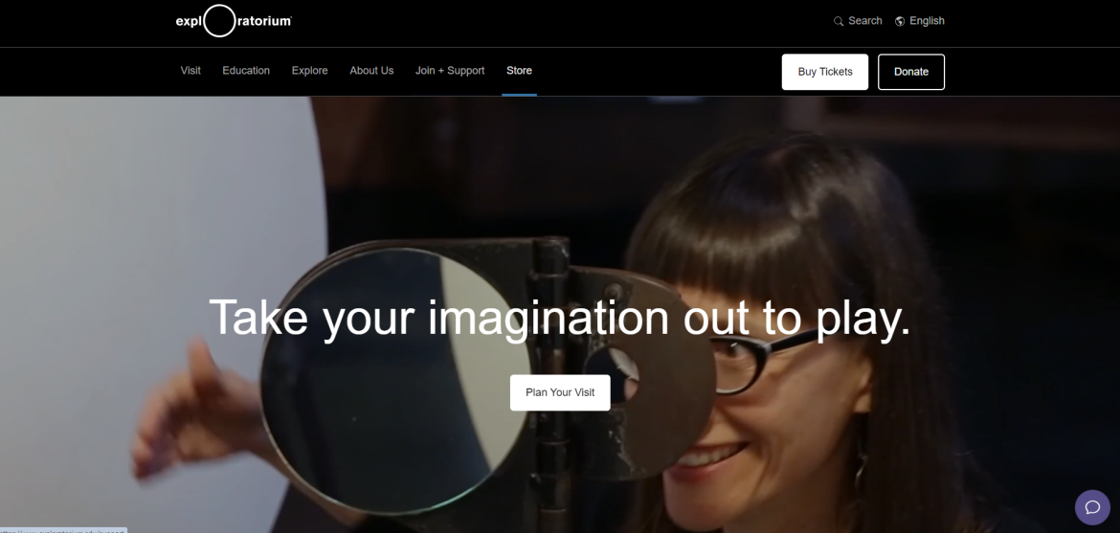The height and width of the screenshot is (533, 1120).
Task: Click the globe language icon
Action: (900, 21)
